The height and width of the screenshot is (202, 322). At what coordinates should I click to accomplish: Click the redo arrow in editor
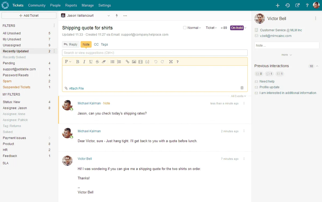coord(162,62)
